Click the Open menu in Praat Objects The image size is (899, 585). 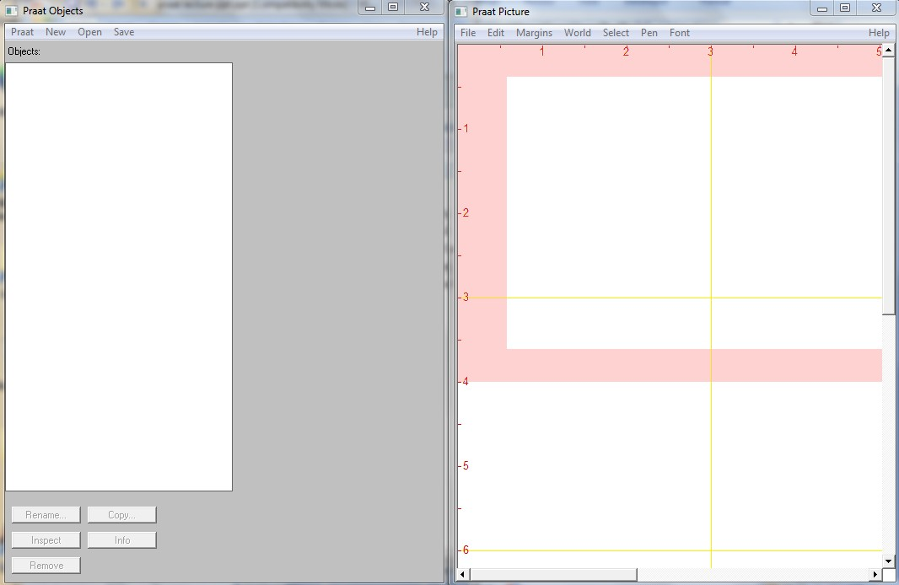89,32
